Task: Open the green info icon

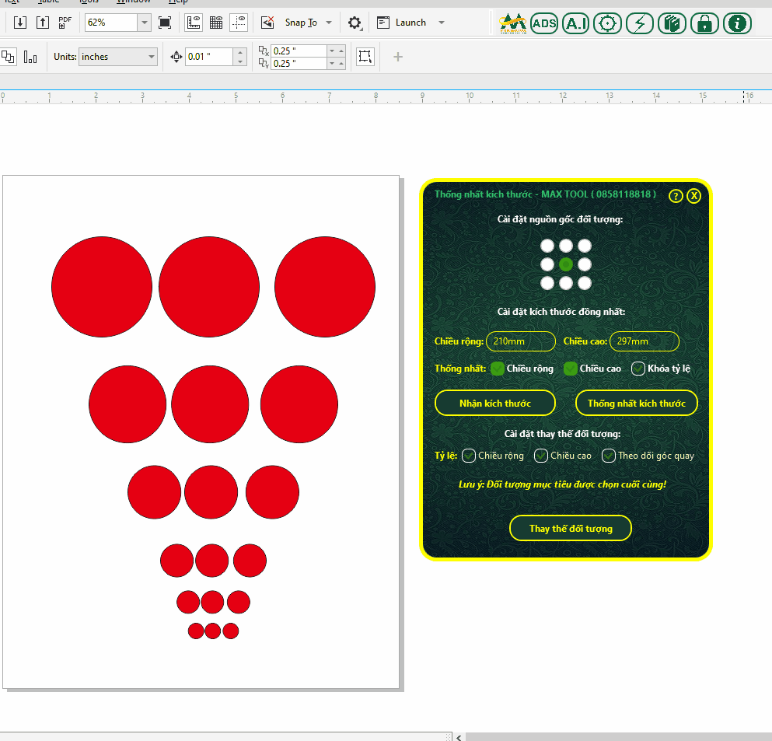Action: [x=737, y=23]
